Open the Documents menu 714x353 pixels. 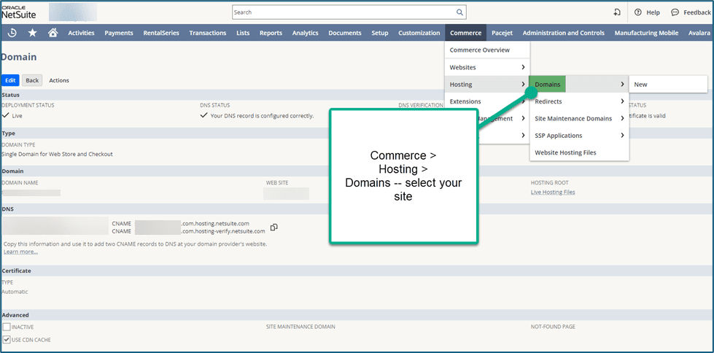pyautogui.click(x=345, y=33)
